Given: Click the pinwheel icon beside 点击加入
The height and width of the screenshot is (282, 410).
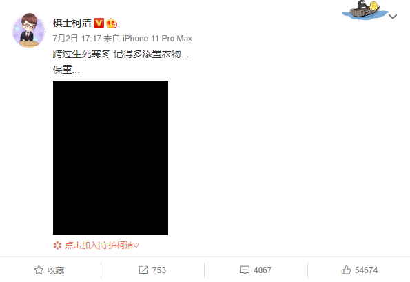Looking at the screenshot, I should [x=57, y=245].
